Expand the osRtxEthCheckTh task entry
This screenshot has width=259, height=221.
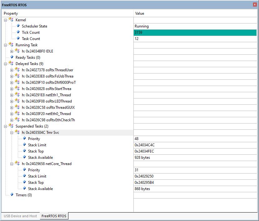[x=12, y=120]
